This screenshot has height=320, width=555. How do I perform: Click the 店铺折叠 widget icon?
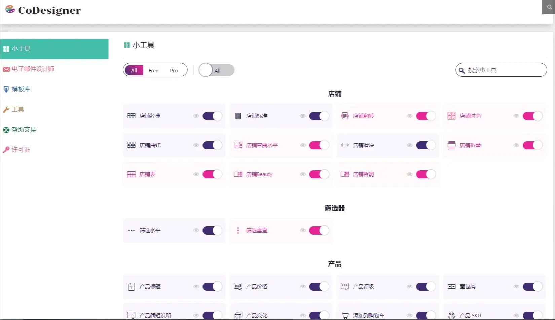coord(451,145)
